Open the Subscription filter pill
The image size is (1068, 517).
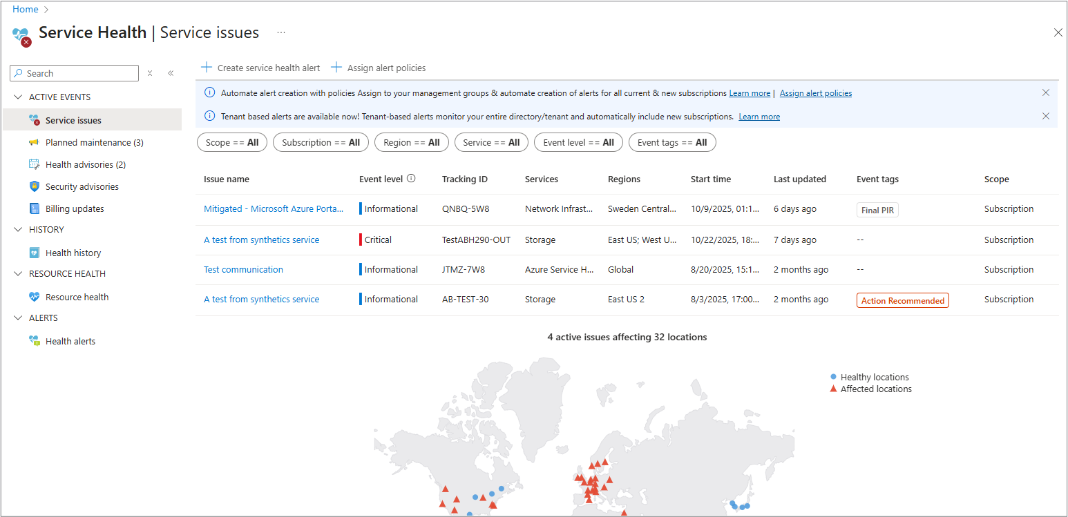click(321, 142)
